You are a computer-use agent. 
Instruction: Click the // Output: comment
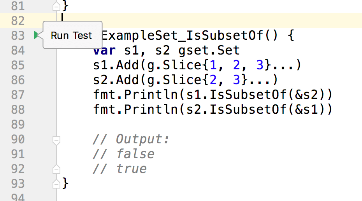click(131, 139)
